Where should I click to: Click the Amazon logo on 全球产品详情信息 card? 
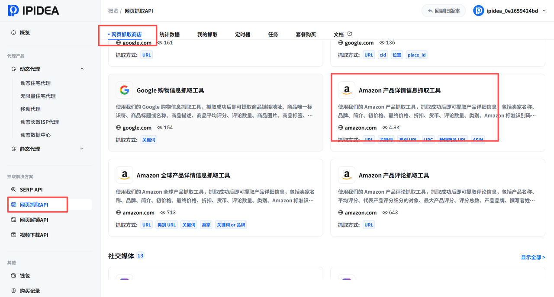coord(124,175)
